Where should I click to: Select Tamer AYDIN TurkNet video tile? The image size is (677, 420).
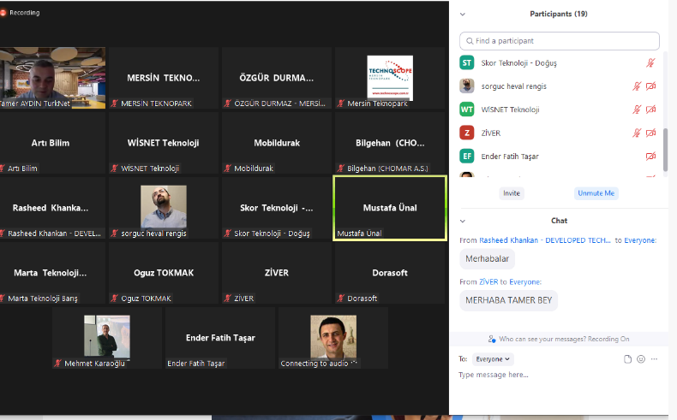[52, 78]
